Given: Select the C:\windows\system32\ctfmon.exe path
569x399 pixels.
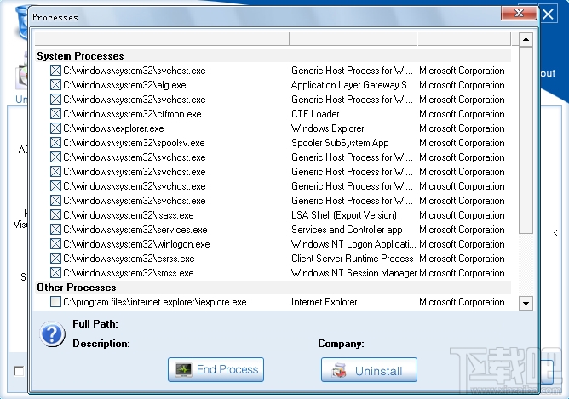Looking at the screenshot, I should click(132, 114).
